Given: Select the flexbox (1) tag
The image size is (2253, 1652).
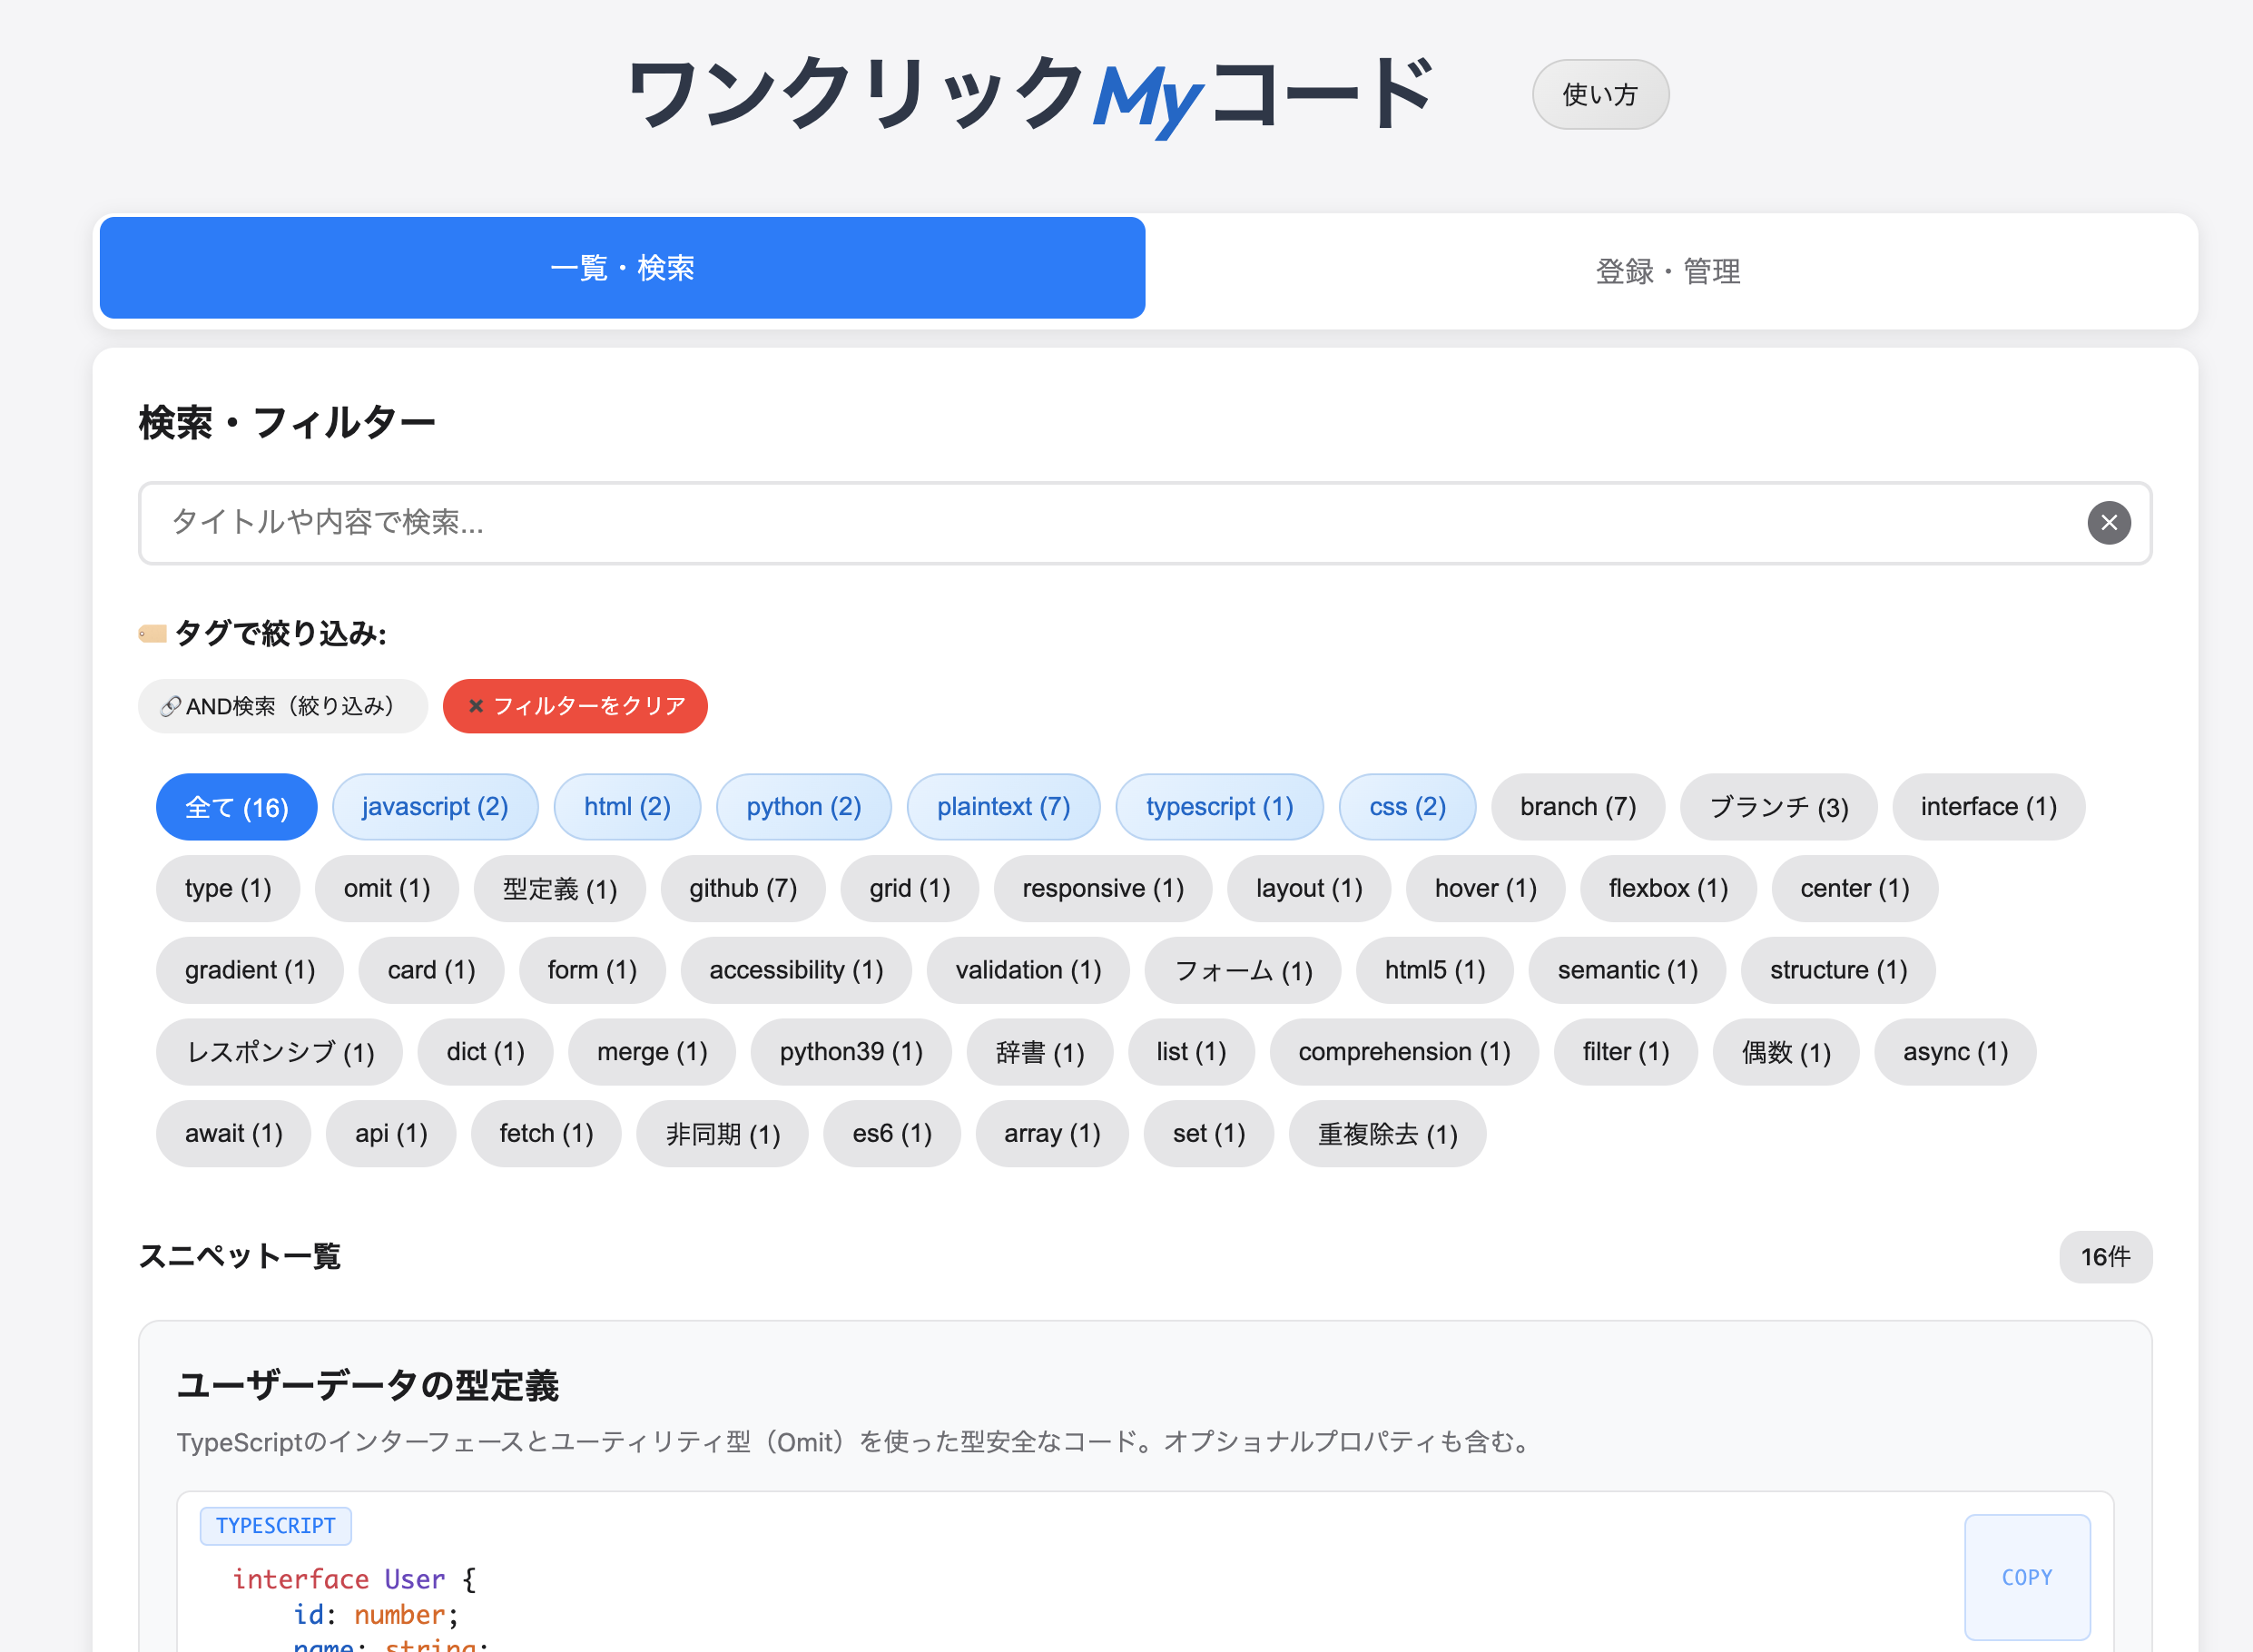Looking at the screenshot, I should pos(1668,889).
